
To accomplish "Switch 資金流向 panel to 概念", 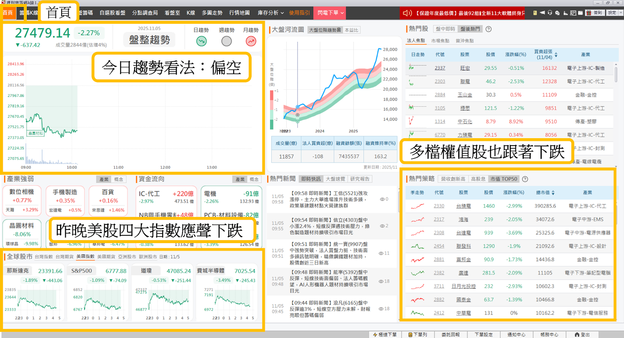I will pyautogui.click(x=254, y=179).
